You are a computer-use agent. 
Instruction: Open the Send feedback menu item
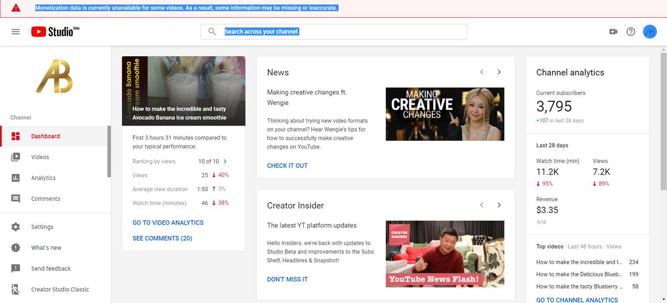pyautogui.click(x=54, y=269)
